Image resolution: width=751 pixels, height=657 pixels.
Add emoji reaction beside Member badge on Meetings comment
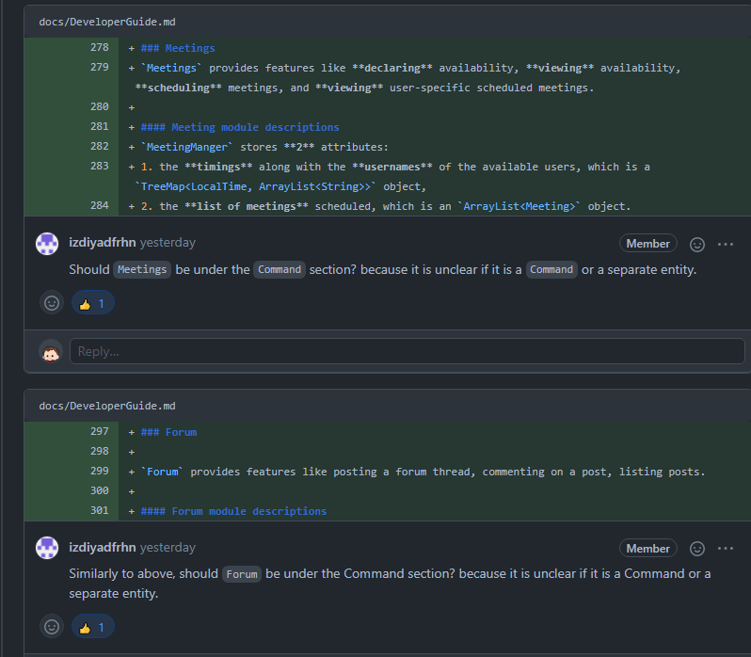696,244
